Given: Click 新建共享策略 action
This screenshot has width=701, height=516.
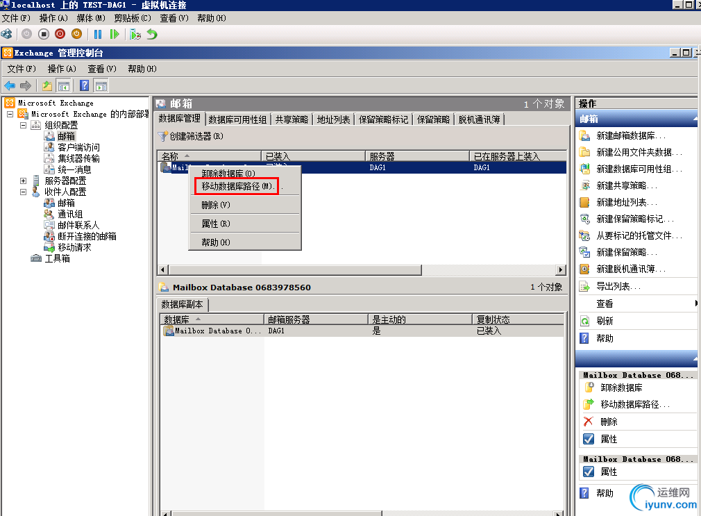Looking at the screenshot, I should 626,185.
